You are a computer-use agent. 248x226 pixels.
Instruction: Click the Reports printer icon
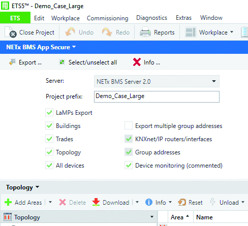[x=145, y=32]
